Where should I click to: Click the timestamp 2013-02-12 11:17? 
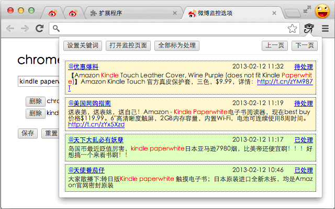(258, 140)
